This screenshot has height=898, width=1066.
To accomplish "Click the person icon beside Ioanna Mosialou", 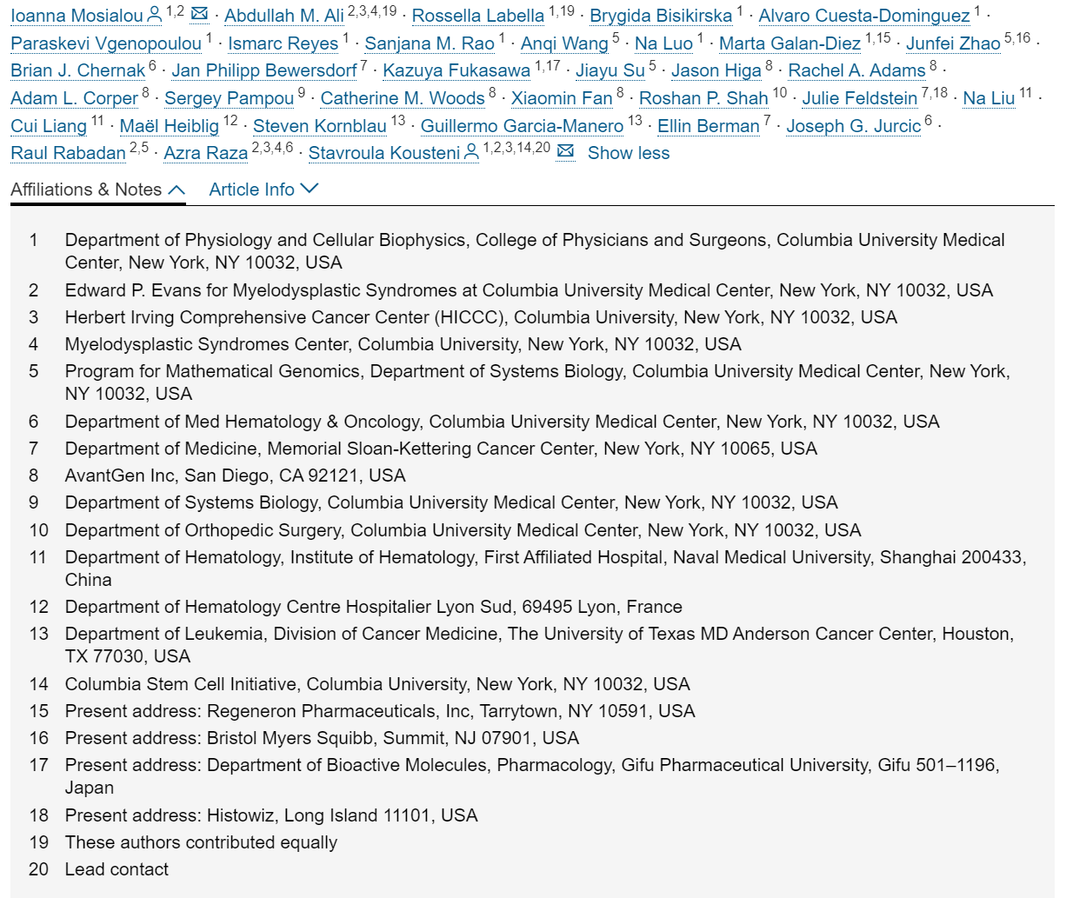I will pyautogui.click(x=154, y=15).
